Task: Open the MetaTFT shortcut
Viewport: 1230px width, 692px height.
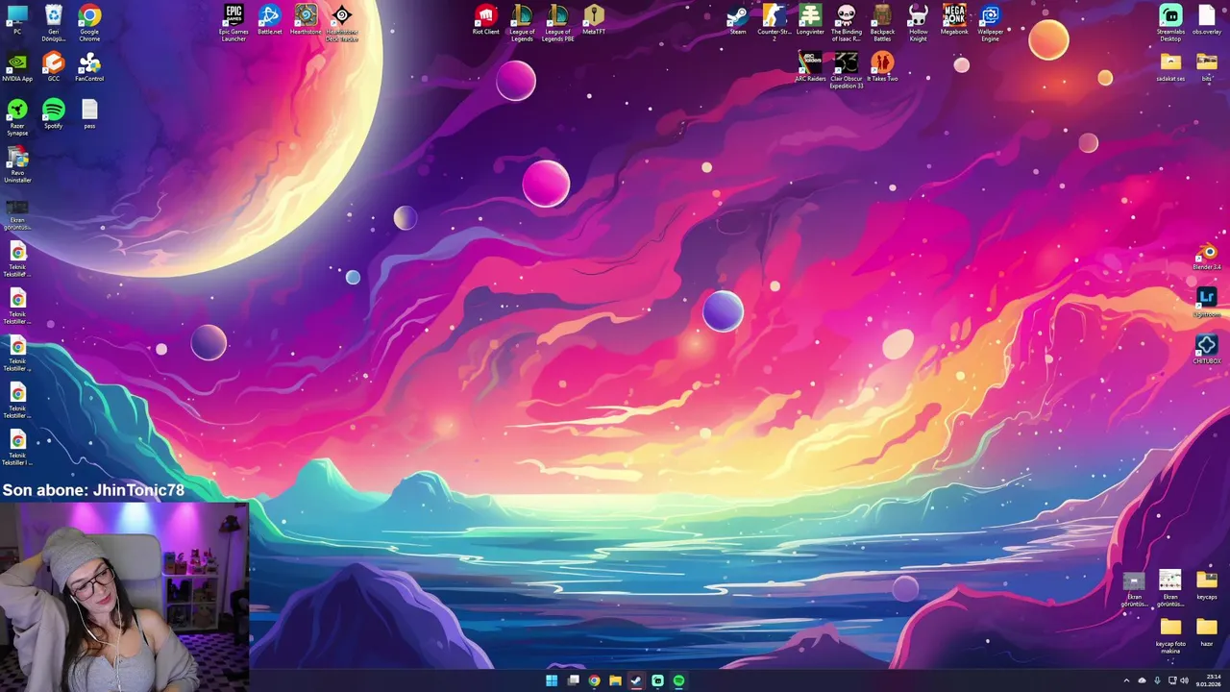Action: pos(594,19)
